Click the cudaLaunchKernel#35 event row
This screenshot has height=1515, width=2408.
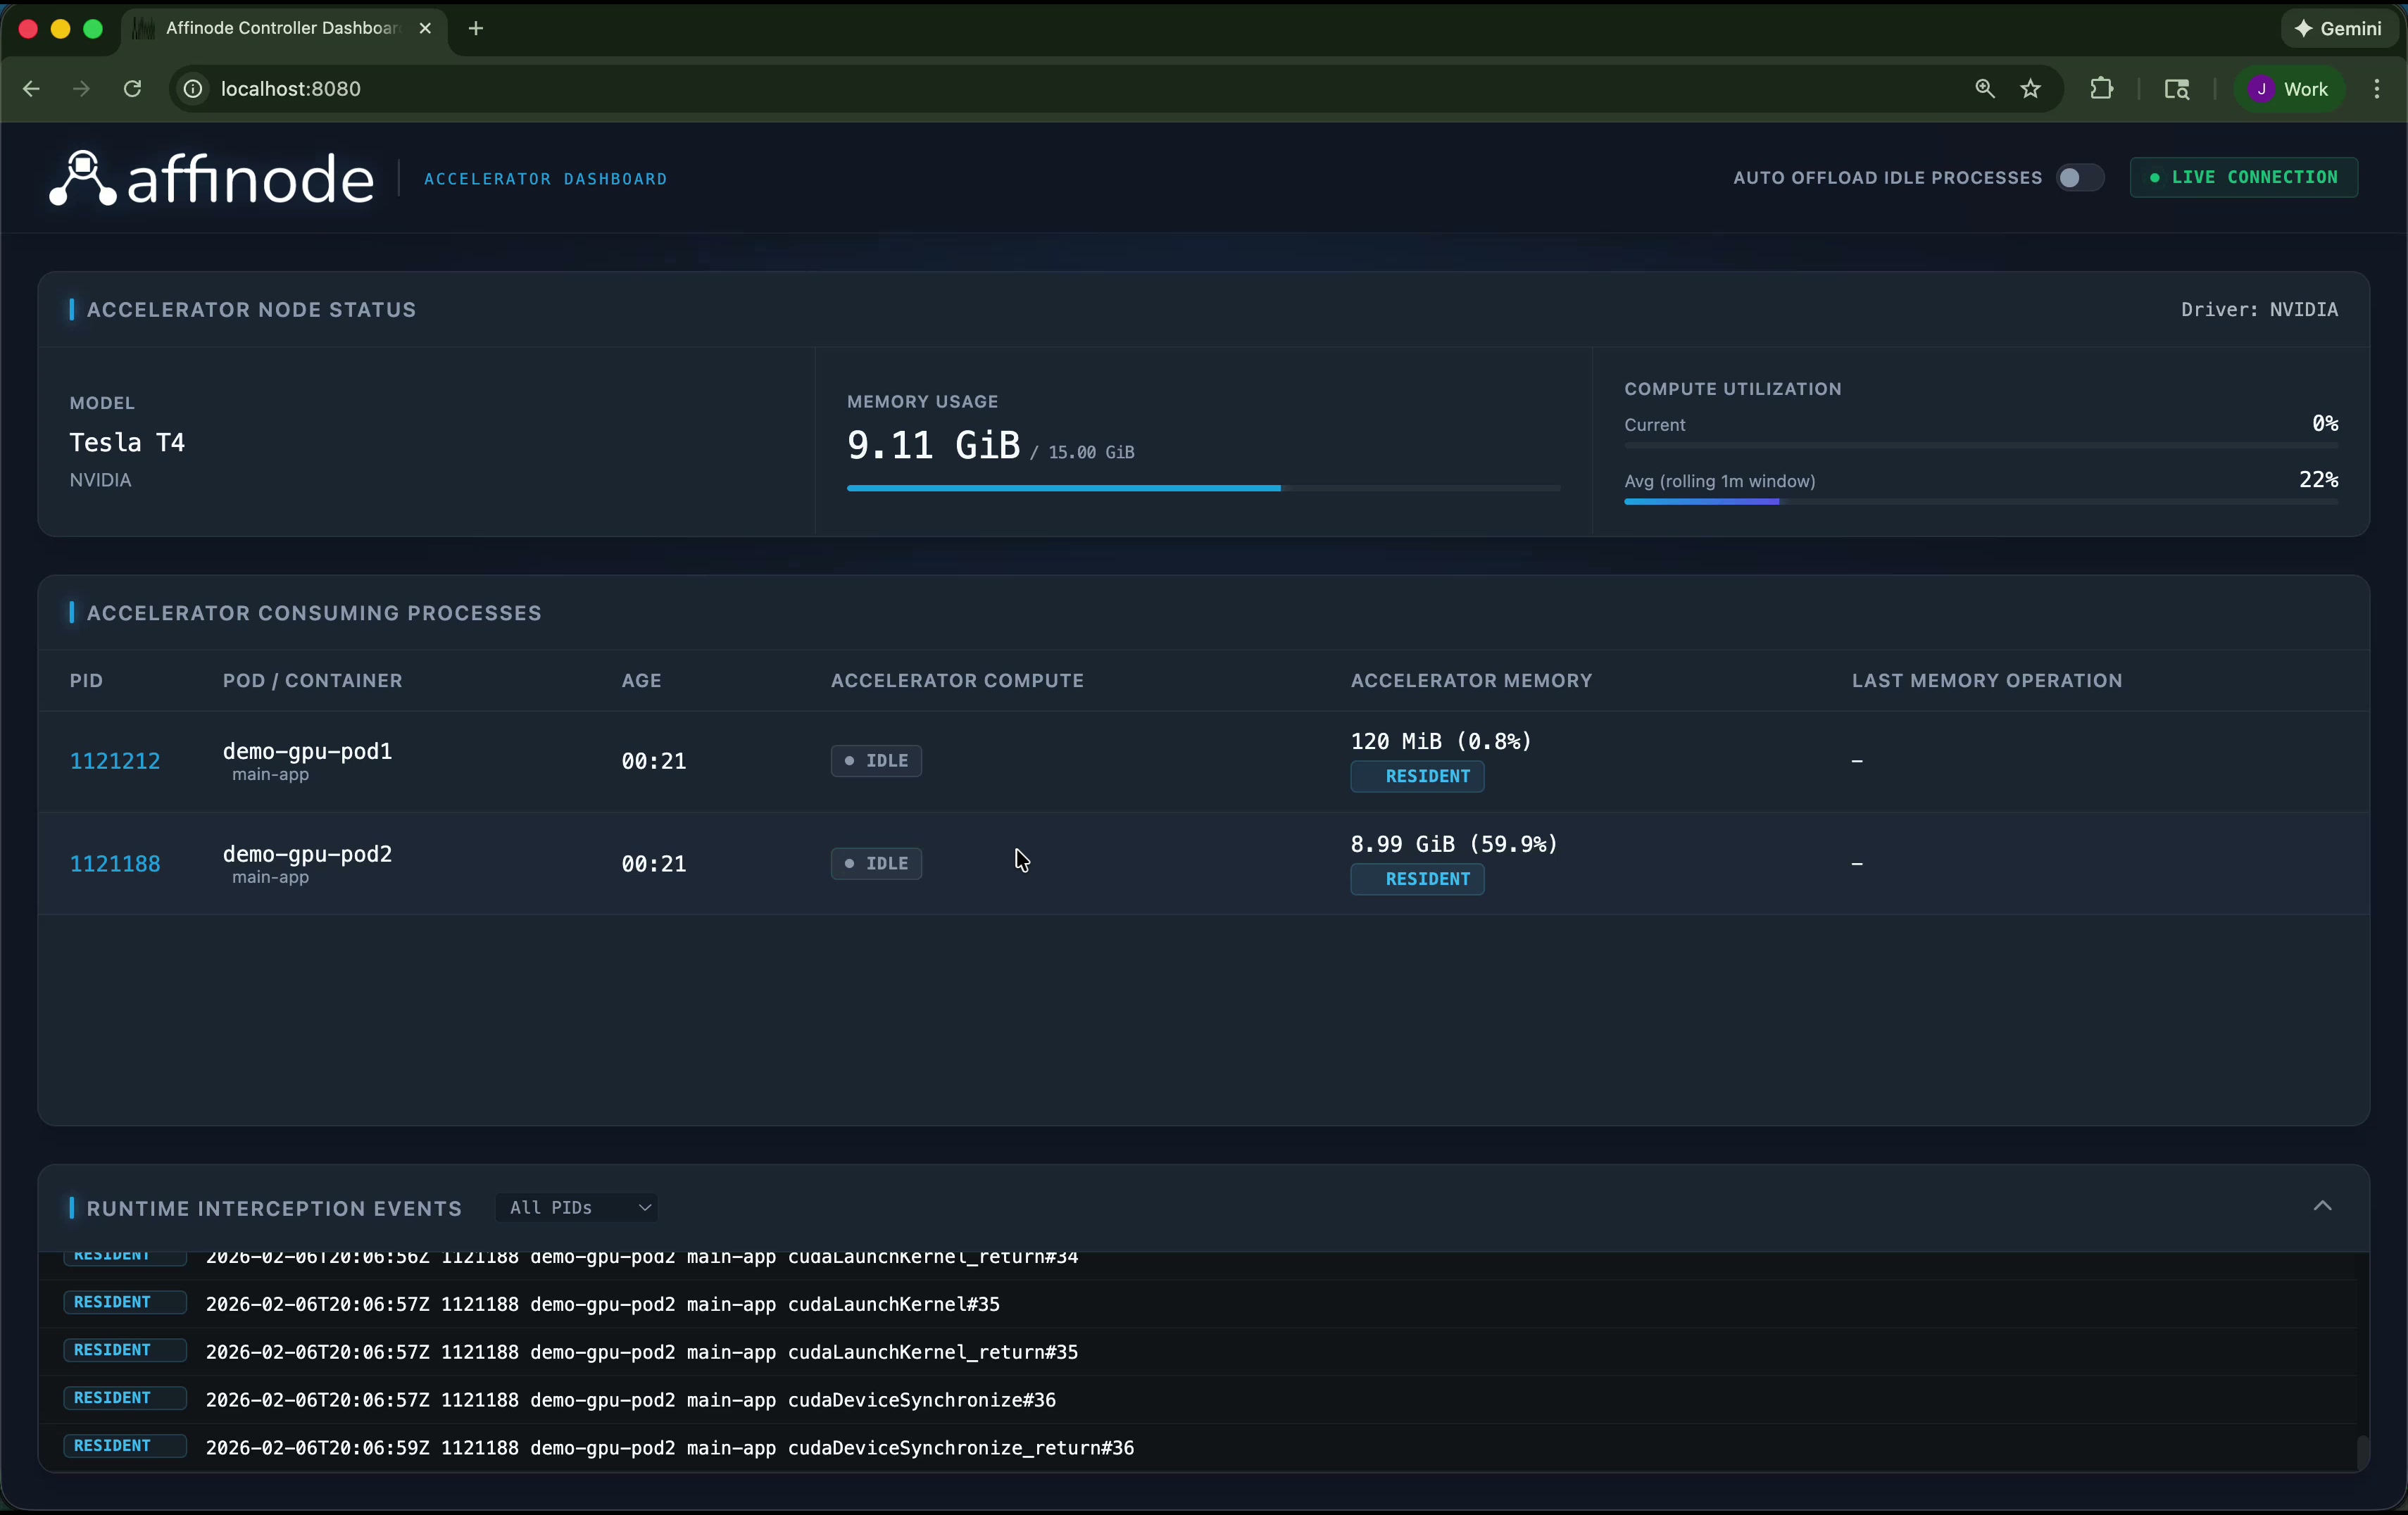coord(1198,1303)
